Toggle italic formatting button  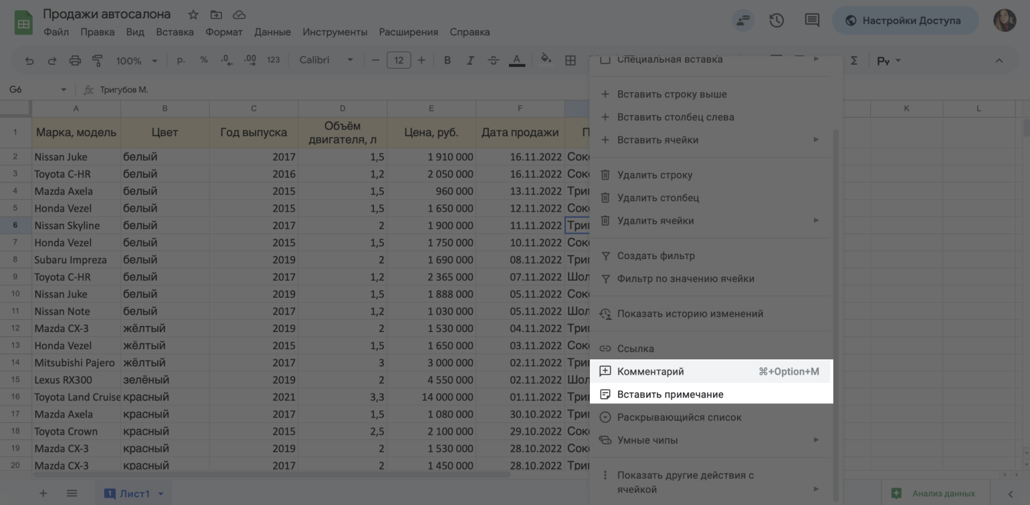470,61
